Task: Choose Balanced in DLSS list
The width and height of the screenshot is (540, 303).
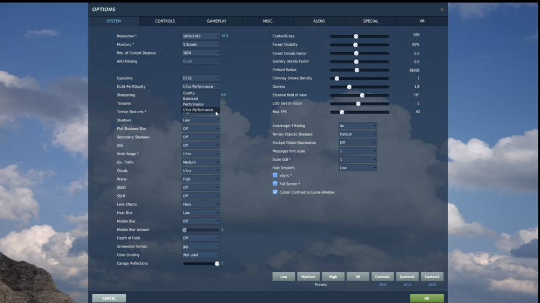Action: coord(201,98)
